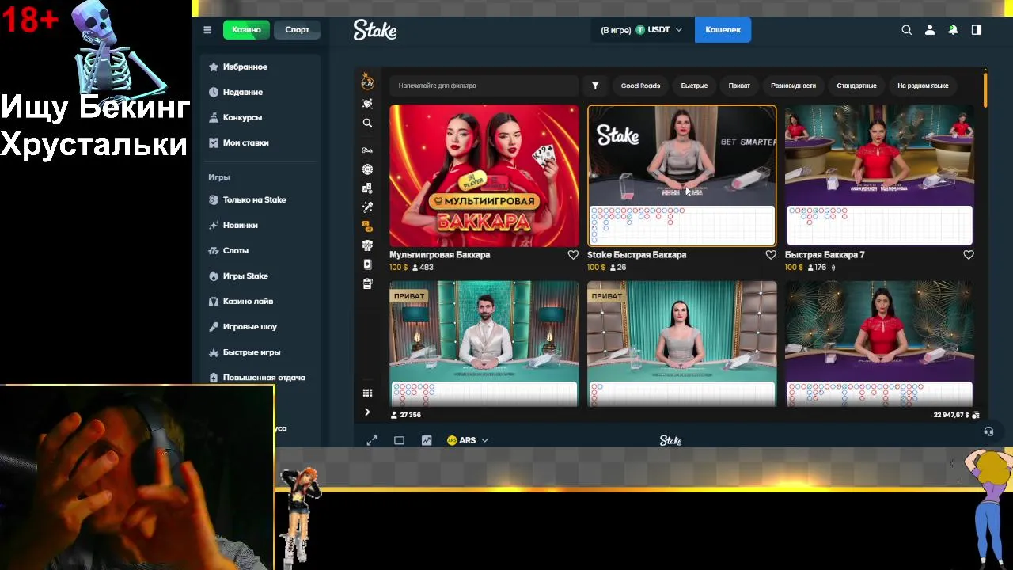Favorite Мультиигровая Баккара with the heart icon
This screenshot has height=570, width=1013.
[573, 255]
